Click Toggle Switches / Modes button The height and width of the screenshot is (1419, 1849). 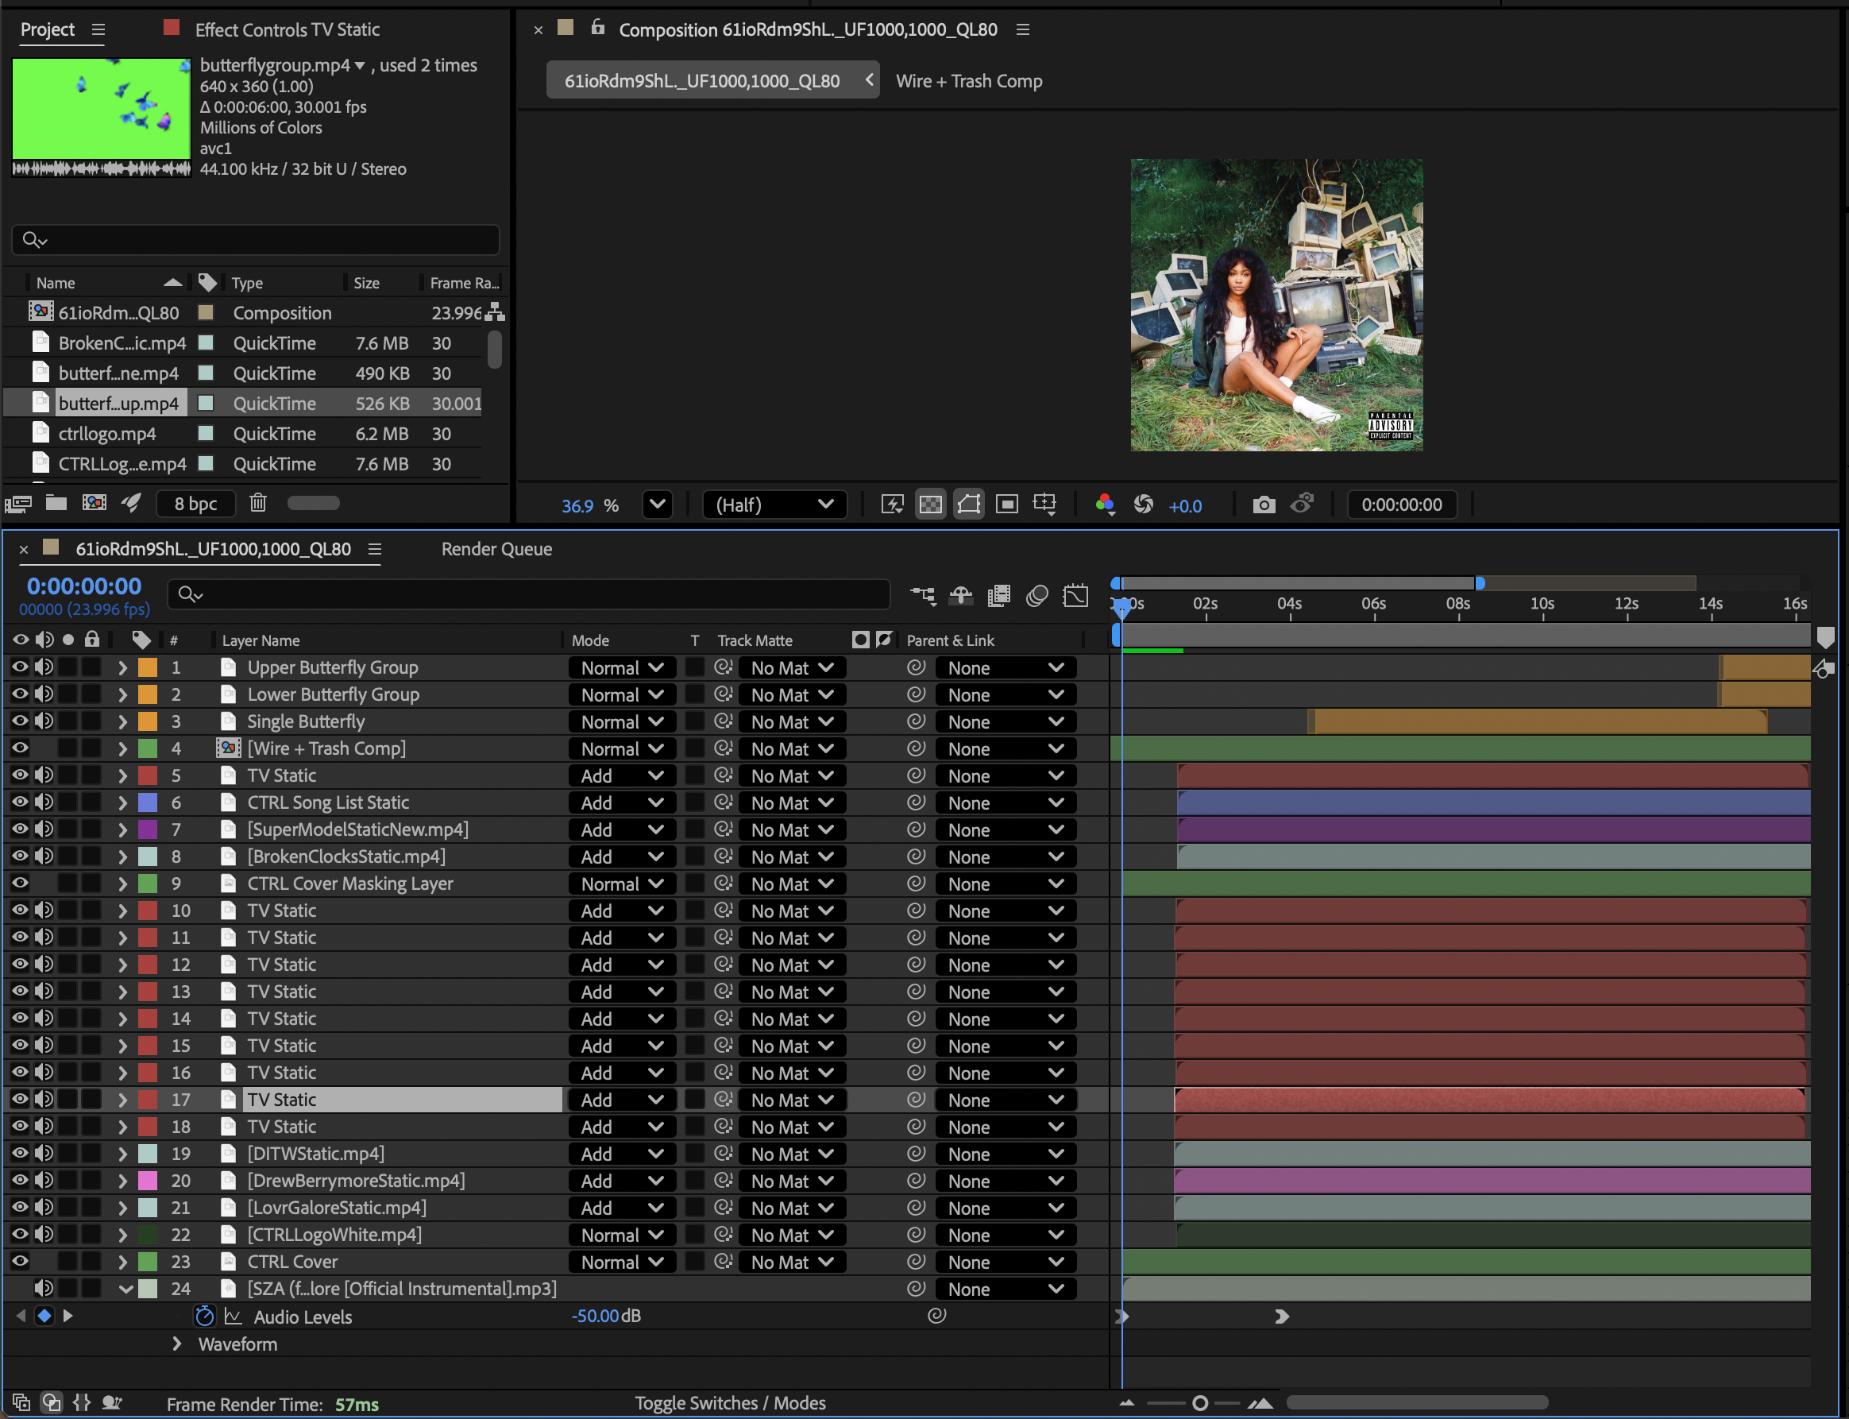click(731, 1403)
